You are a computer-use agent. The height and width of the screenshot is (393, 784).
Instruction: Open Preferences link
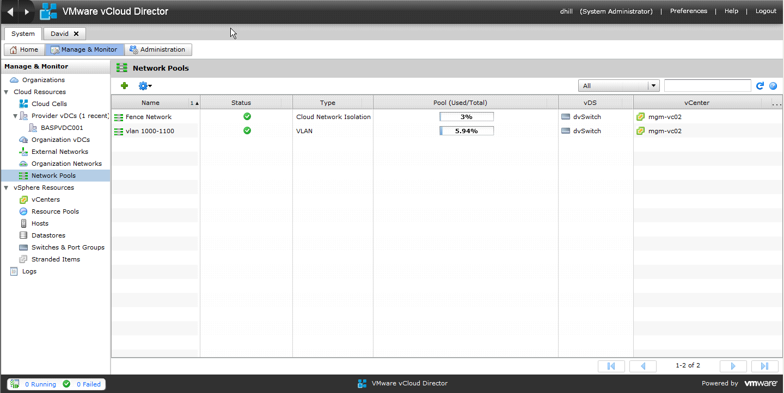[688, 11]
